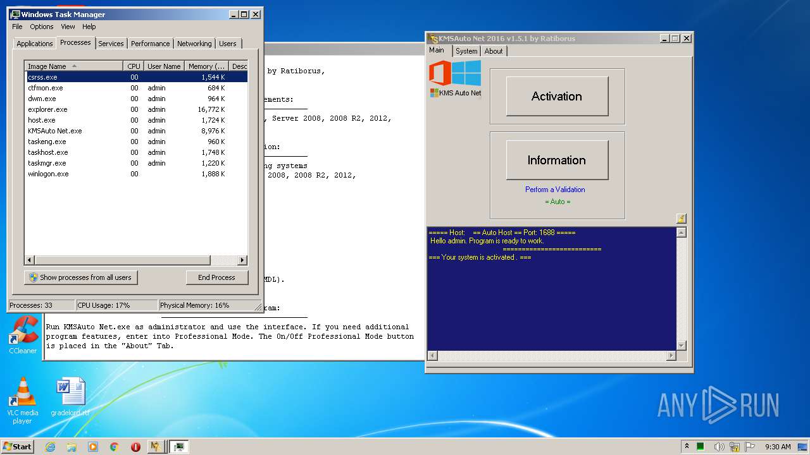Switch to the Services tab

pyautogui.click(x=111, y=44)
